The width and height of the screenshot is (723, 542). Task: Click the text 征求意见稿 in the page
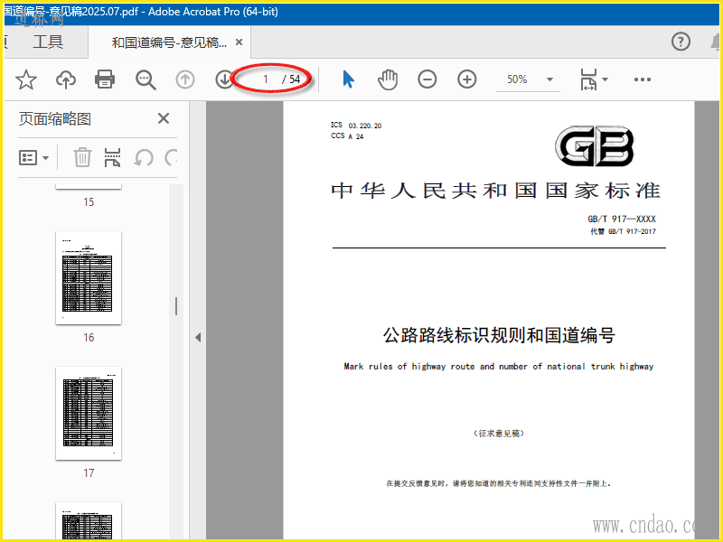pos(499,434)
